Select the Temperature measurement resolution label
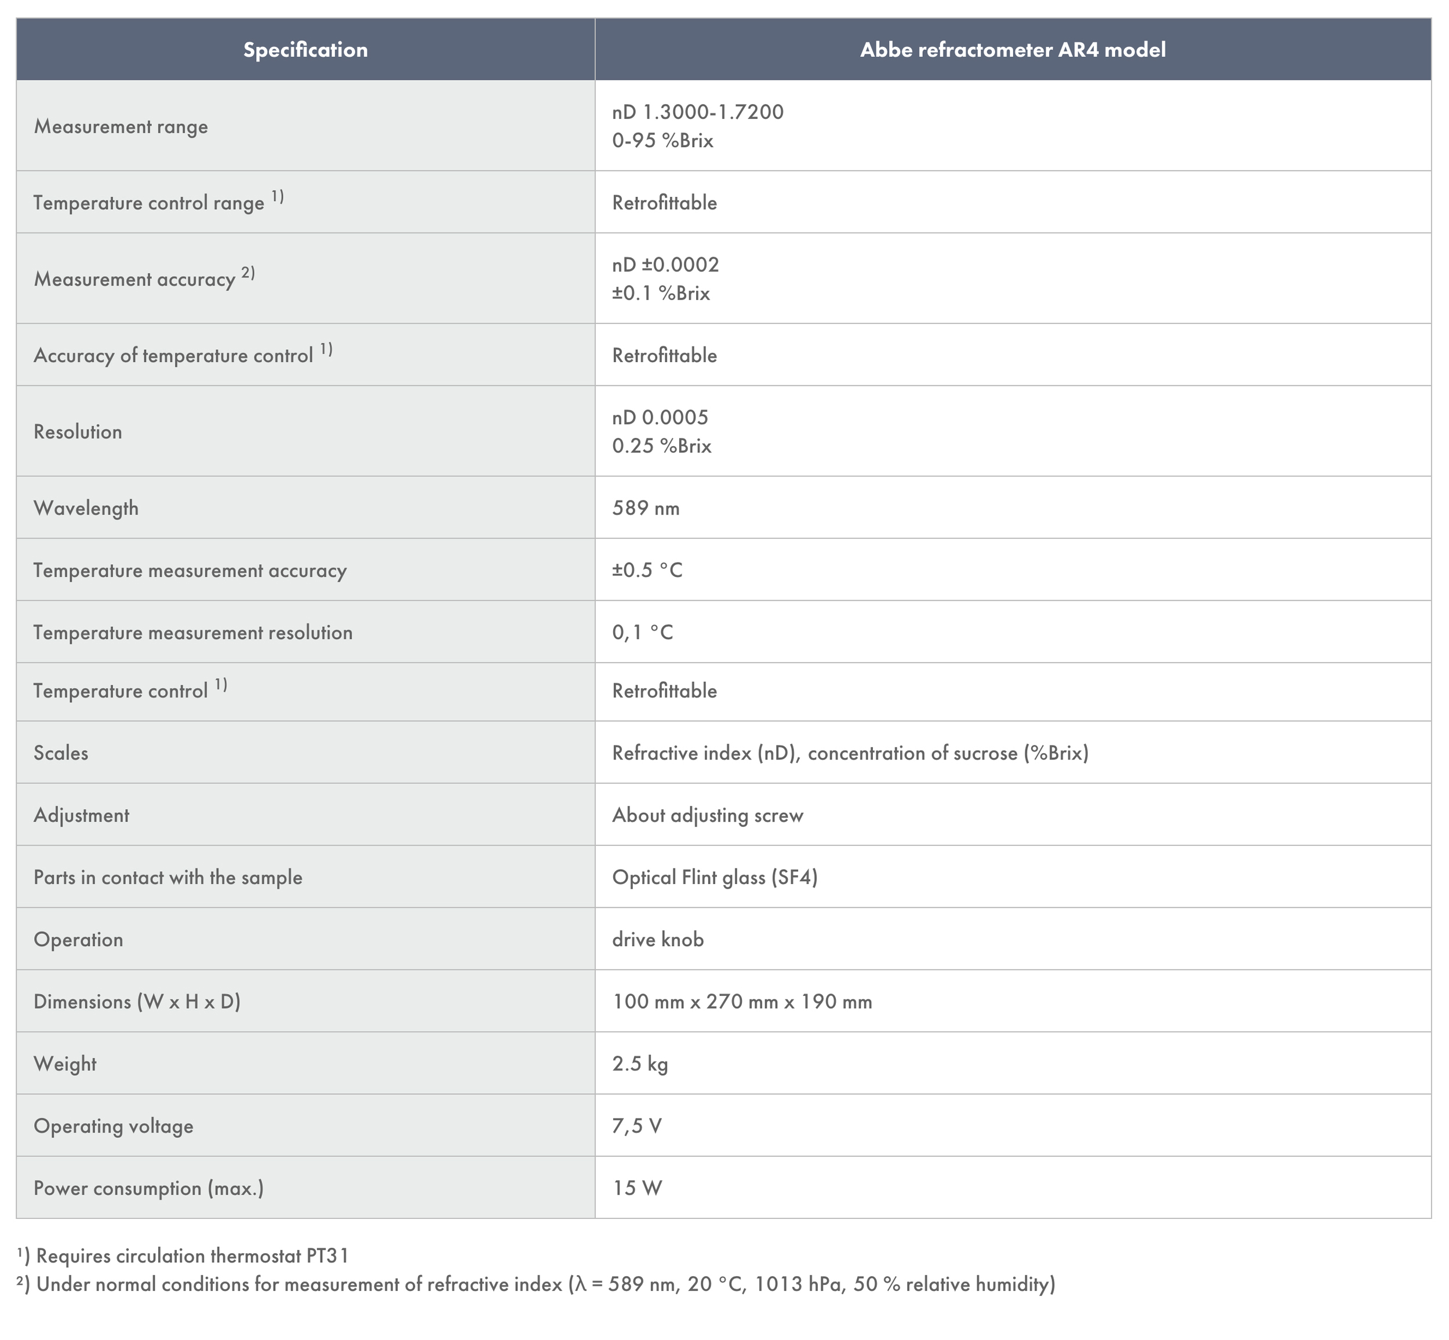This screenshot has width=1449, height=1340. [x=193, y=633]
